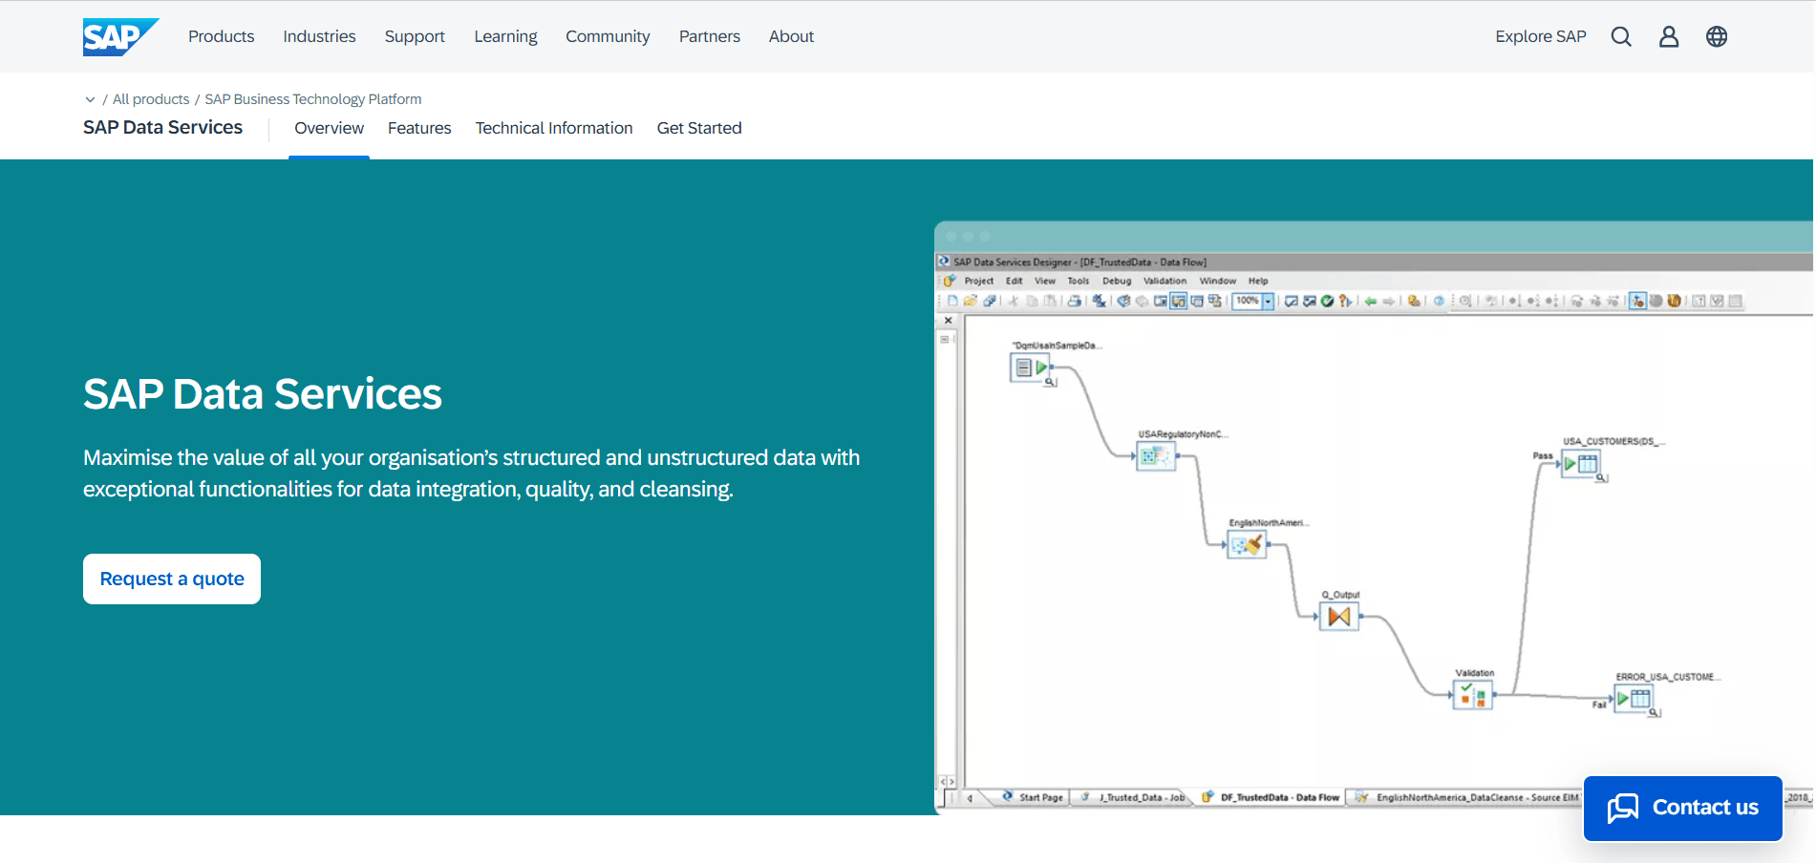Click the Pass label on validation output
The image size is (1816, 863).
pos(1543,455)
